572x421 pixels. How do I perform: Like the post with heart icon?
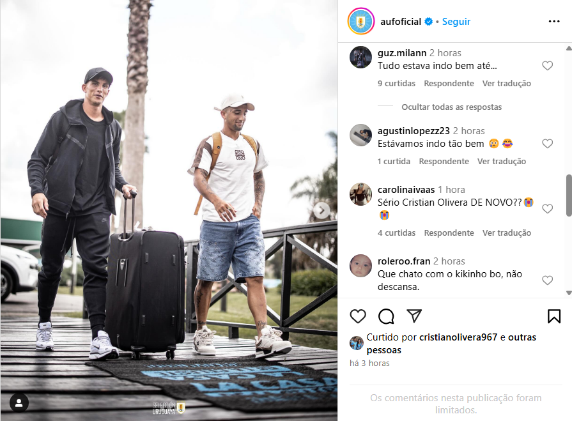(358, 316)
